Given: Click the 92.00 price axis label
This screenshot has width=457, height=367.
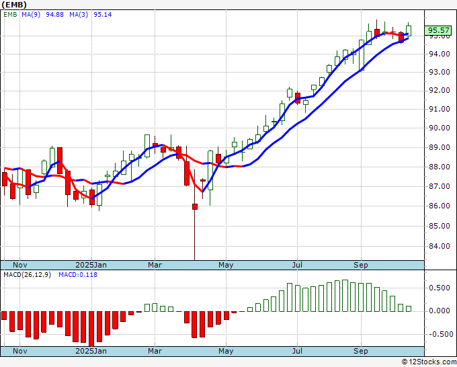Looking at the screenshot, I should tap(440, 91).
